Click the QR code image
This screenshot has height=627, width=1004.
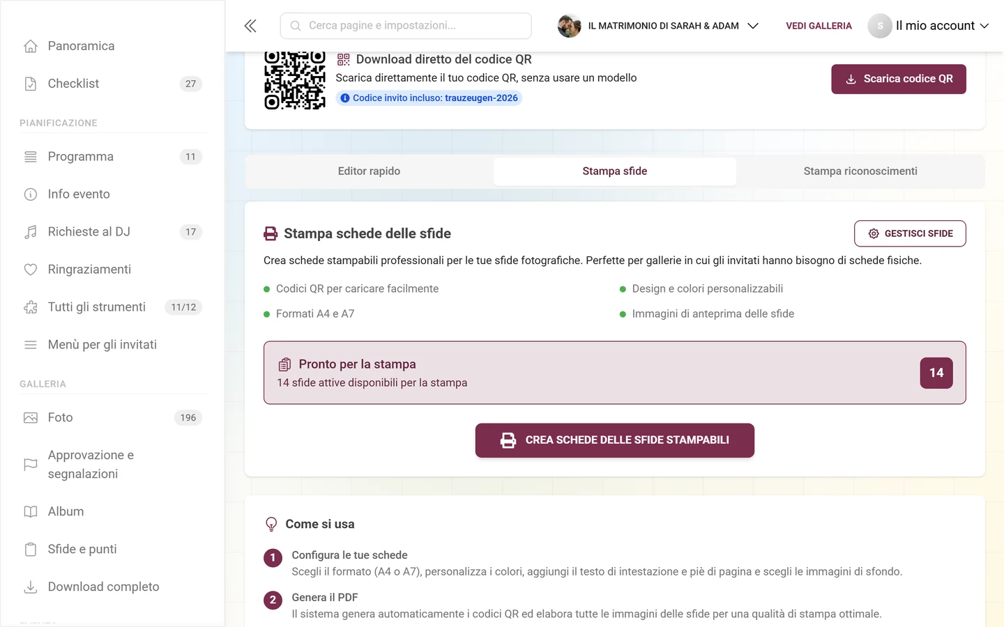[x=295, y=80]
